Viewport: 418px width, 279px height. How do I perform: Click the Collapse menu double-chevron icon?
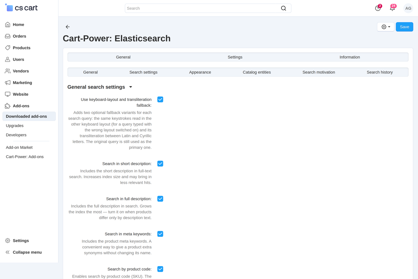pos(8,252)
